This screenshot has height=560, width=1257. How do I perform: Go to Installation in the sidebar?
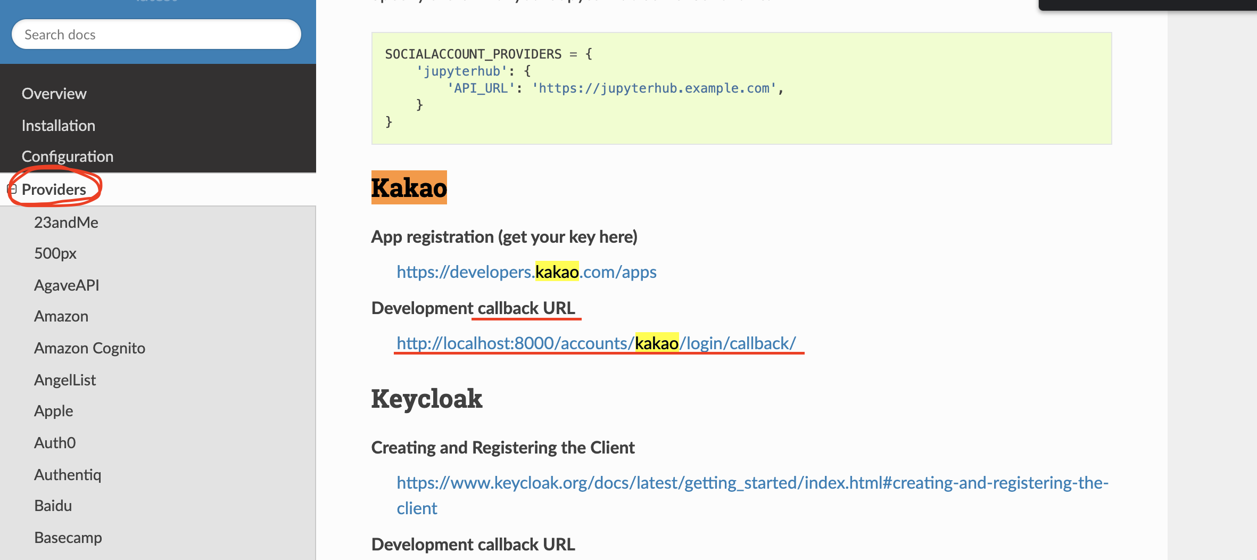59,126
